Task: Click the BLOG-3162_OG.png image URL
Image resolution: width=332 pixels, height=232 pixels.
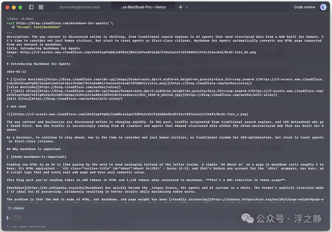Action: pyautogui.click(x=138, y=52)
